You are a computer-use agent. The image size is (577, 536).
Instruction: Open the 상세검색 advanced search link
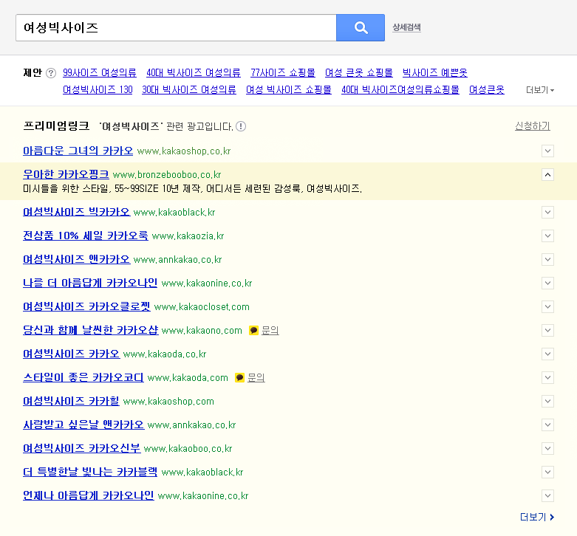(x=406, y=27)
